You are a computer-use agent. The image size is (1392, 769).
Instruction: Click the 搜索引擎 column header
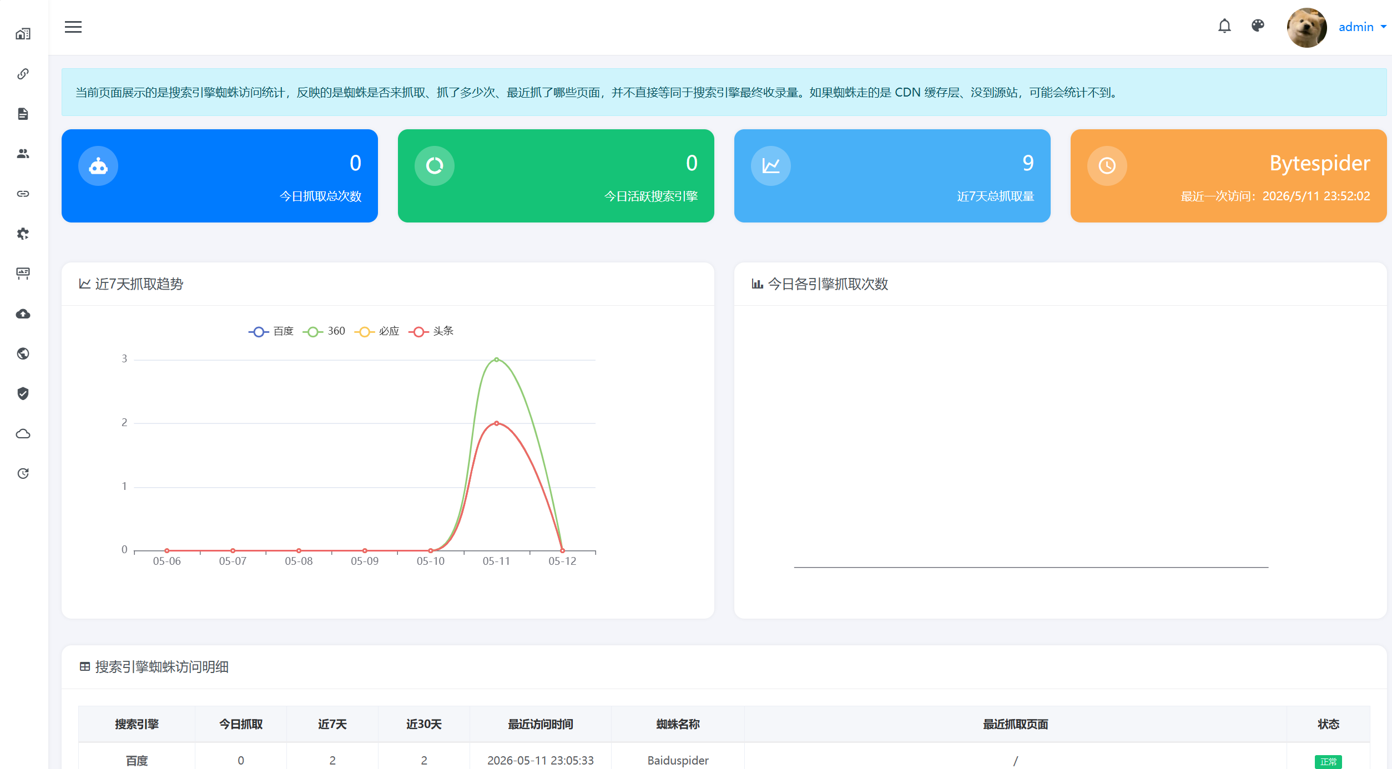(x=137, y=724)
